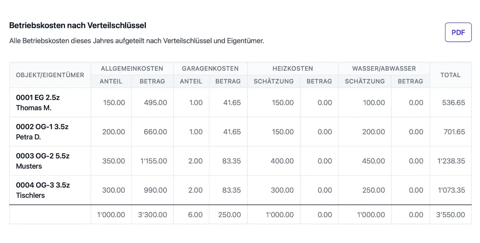
Task: Click the ANTEIL subheader under Allgemeinkosten
Action: (x=111, y=81)
